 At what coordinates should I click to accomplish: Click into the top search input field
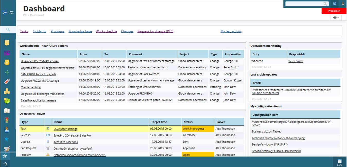click(x=304, y=4)
